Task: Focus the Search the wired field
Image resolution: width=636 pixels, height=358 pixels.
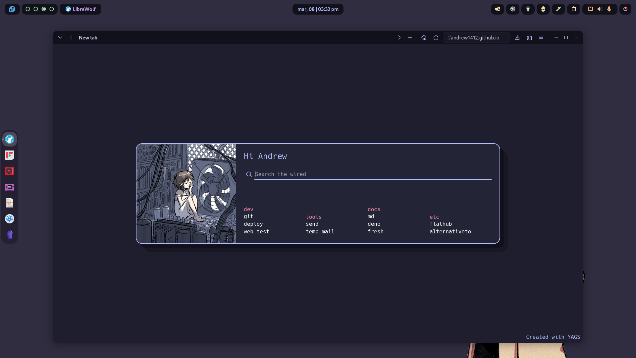Action: coord(373,174)
